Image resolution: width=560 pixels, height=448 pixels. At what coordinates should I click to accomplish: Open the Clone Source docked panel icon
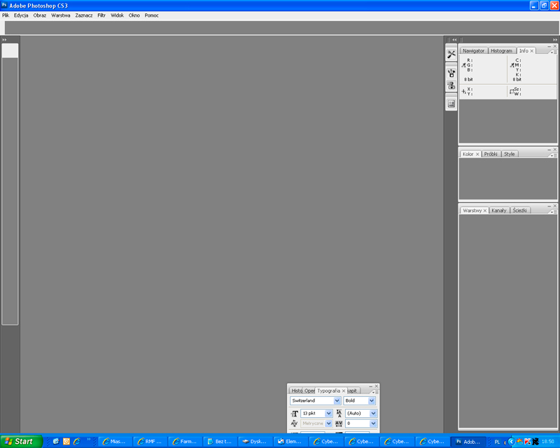point(451,85)
